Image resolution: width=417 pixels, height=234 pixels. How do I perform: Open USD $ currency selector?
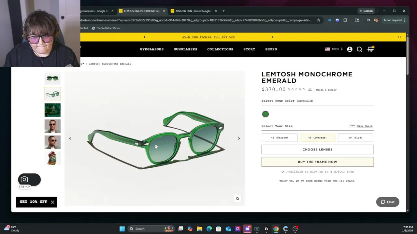tap(334, 49)
